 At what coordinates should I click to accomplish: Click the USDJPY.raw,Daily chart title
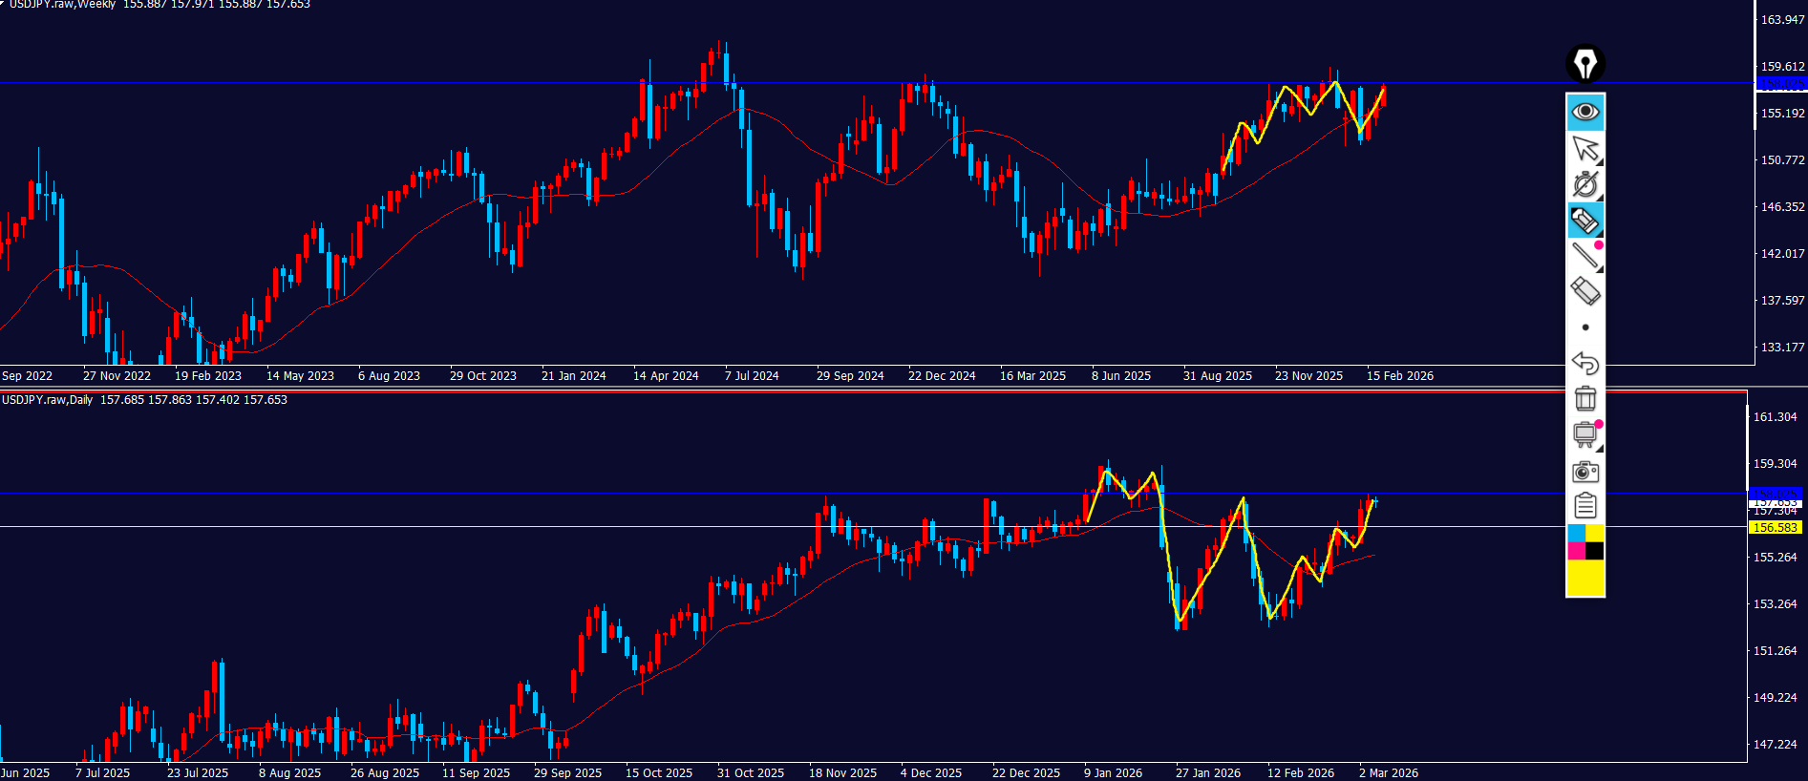48,400
